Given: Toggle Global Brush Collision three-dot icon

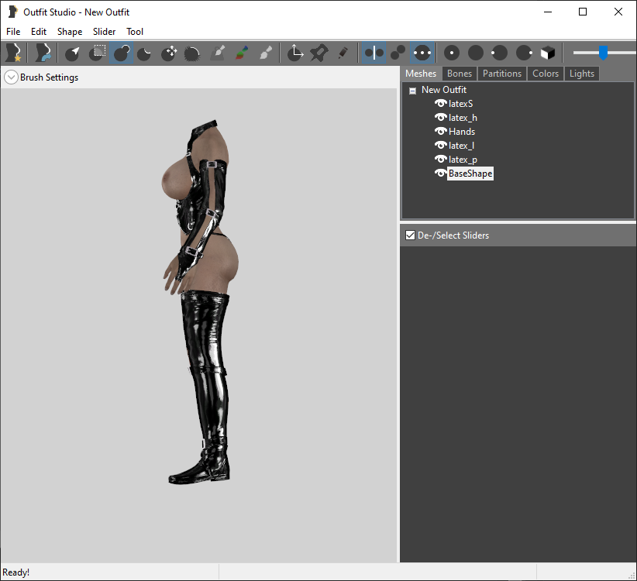Looking at the screenshot, I should coord(422,53).
